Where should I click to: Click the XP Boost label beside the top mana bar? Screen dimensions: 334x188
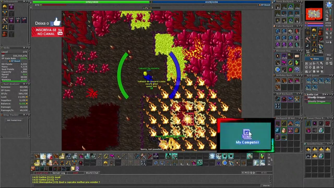pyautogui.click(x=264, y=5)
